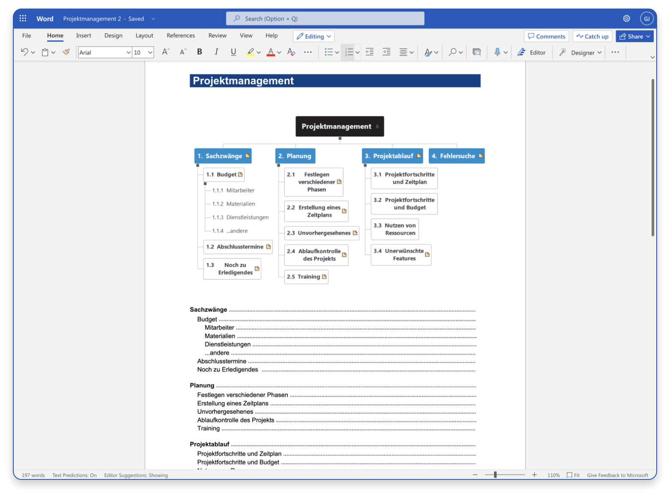
Task: Click the 197 words count
Action: click(x=33, y=475)
